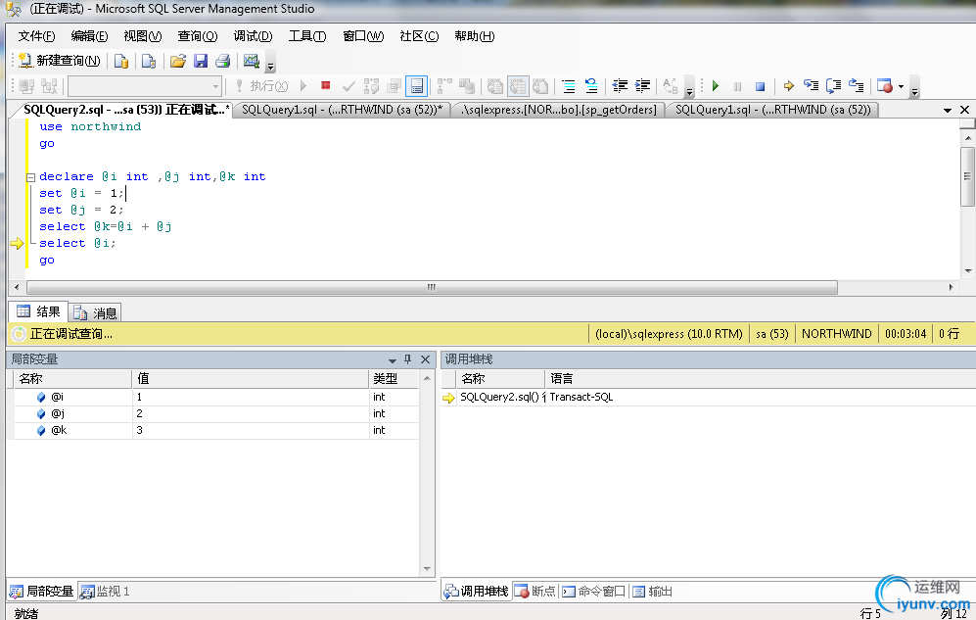Screen dimensions: 976x620
Task: Open the SQL editor toolbar overflow arrow
Action: (x=690, y=91)
